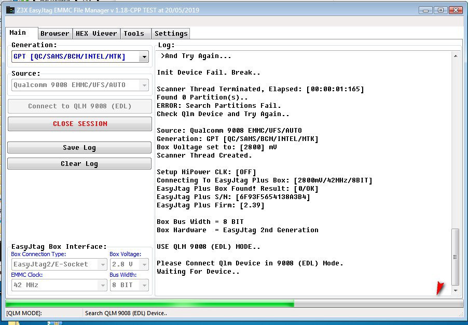
Task: Click status text 'Search QLM 9008 (EDL) Device..'
Action: point(126,314)
